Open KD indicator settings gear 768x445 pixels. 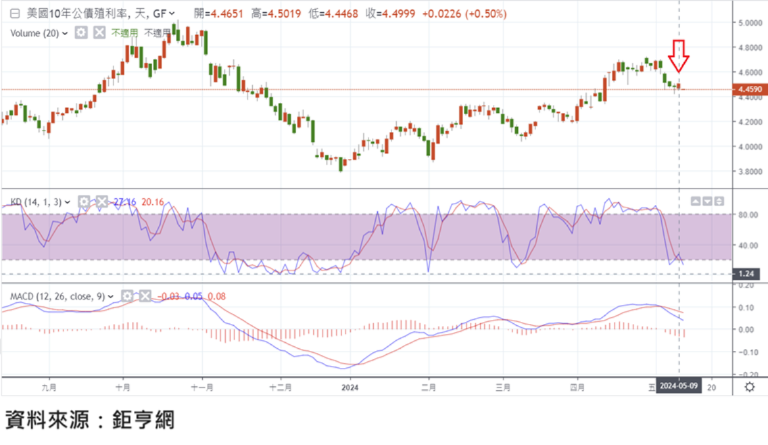[x=84, y=202]
